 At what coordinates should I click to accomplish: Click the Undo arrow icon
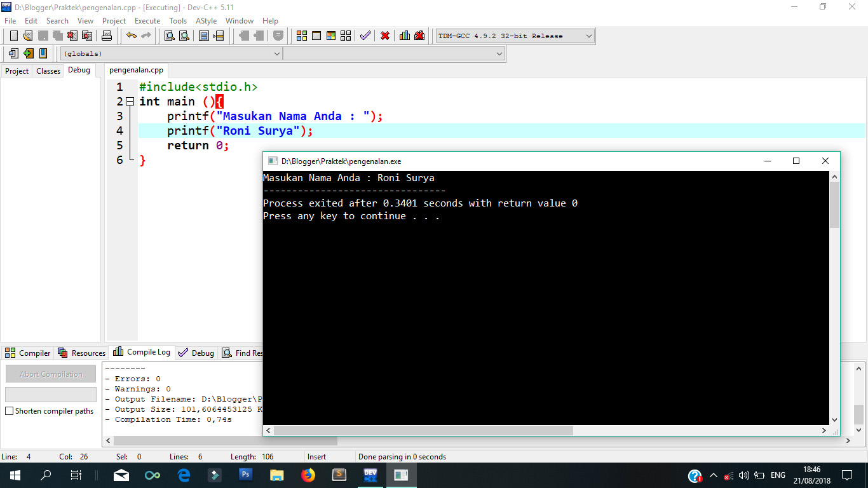point(130,36)
